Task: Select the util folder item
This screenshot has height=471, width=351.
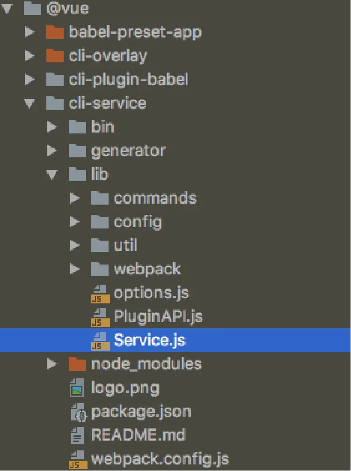Action: click(125, 245)
